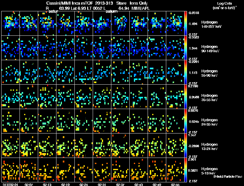Click the 'Hydrogen 24-35 keV' row label
The height and width of the screenshot is (186, 244).
210,122
